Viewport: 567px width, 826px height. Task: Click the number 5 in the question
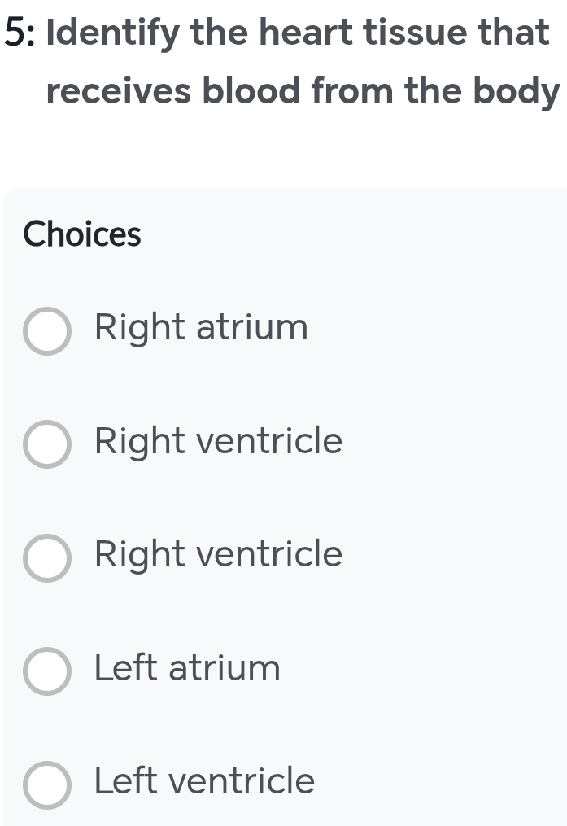(11, 33)
